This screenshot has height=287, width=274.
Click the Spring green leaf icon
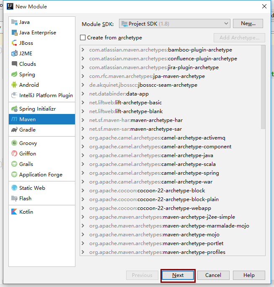coord(14,74)
